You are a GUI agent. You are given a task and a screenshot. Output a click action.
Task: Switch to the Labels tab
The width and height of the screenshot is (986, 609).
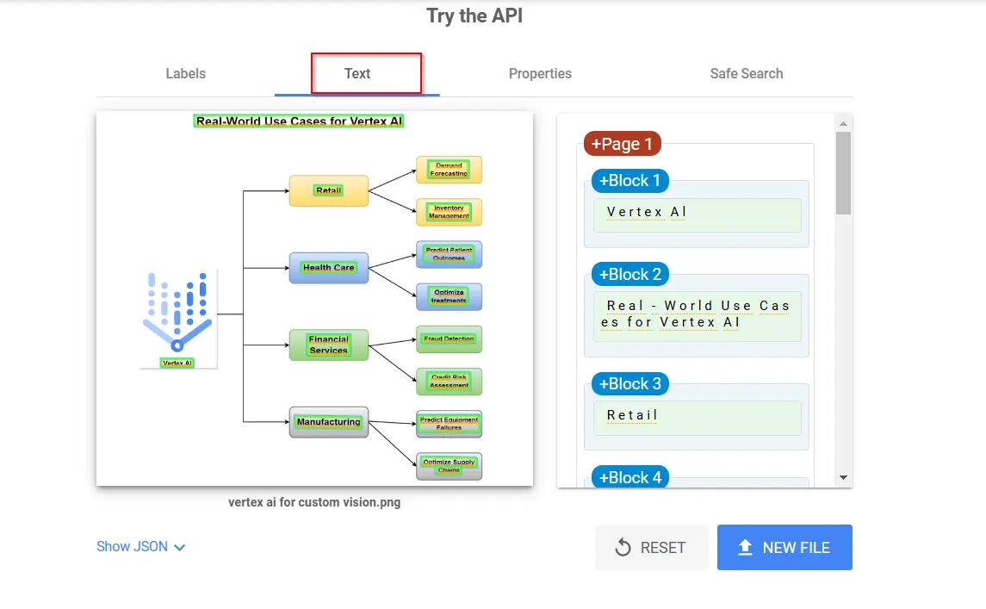[185, 74]
